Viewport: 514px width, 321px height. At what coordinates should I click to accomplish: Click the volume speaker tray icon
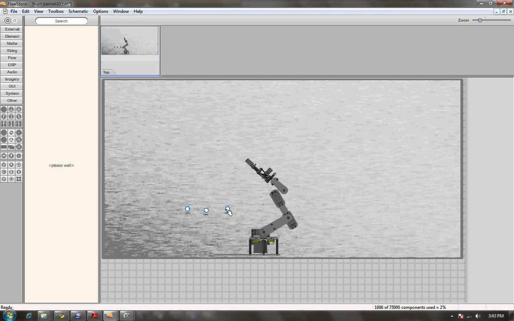point(477,316)
